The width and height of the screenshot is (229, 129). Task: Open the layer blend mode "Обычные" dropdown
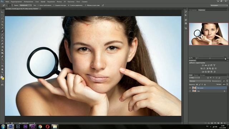pyautogui.click(x=200, y=81)
